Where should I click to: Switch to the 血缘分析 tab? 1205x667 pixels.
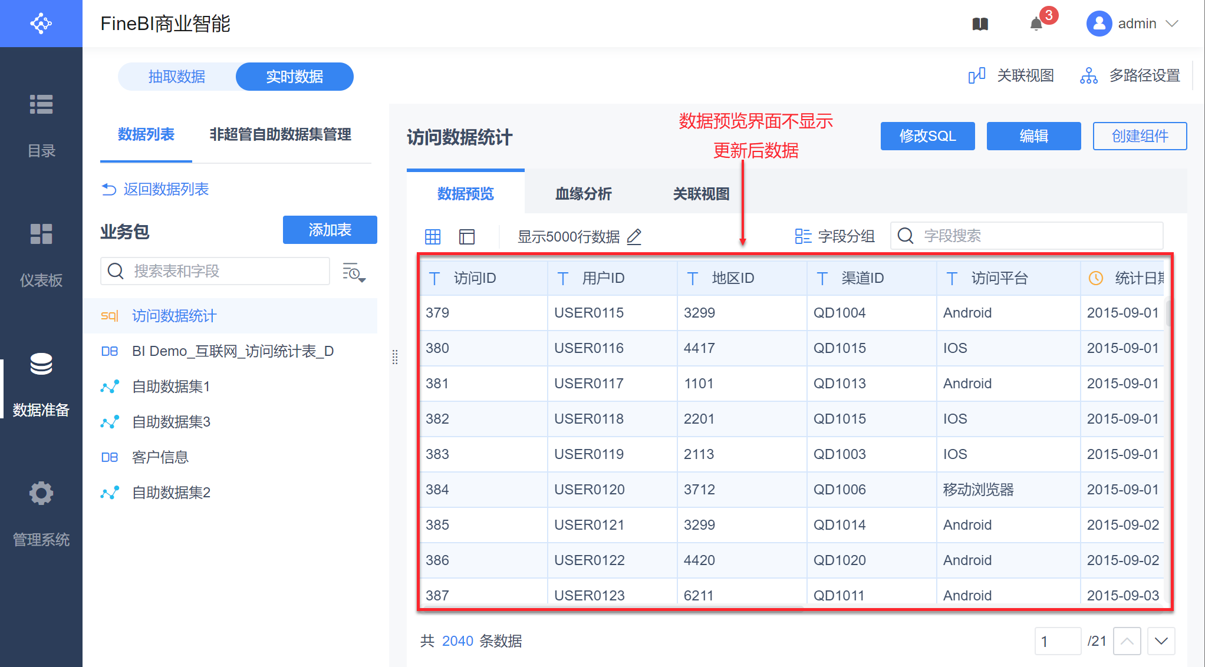click(584, 194)
